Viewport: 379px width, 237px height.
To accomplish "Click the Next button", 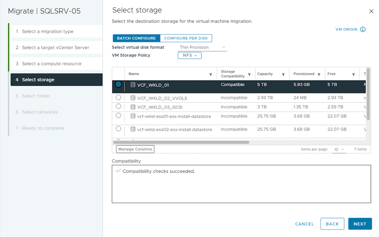I will tap(359, 224).
